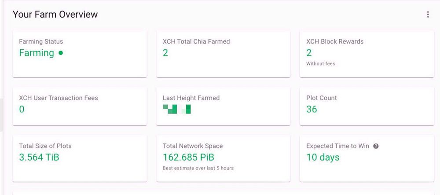Click the XCH Total Chia Farmed label
Screen dimensions: 440x195
pos(196,41)
